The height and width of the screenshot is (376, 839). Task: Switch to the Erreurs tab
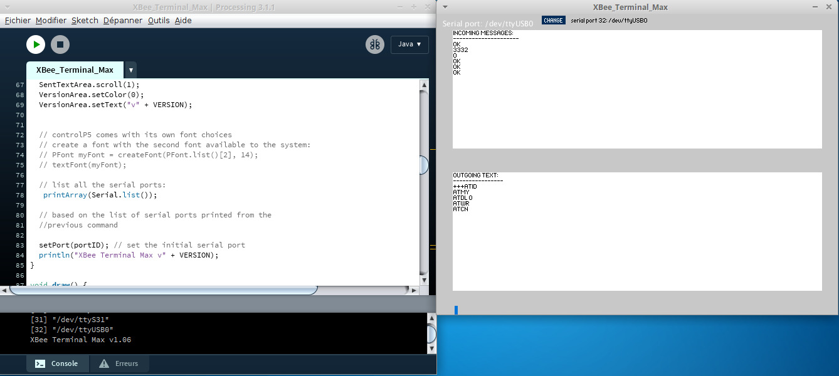tap(119, 363)
